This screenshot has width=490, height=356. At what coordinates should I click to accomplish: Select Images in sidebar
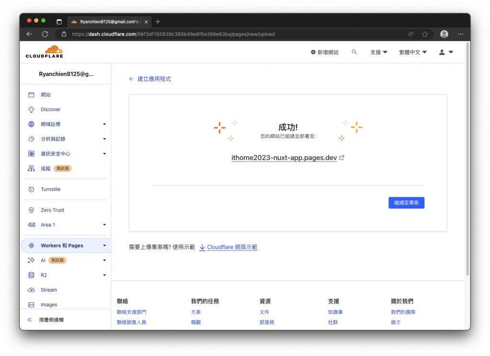49,304
